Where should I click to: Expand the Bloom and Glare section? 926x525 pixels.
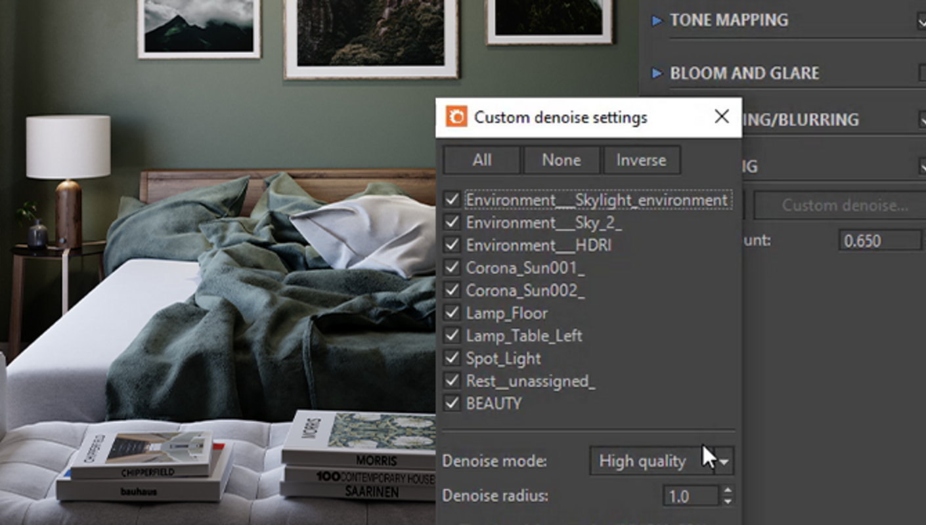(x=657, y=73)
